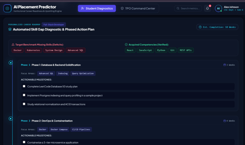This screenshot has height=145, width=245.
Task: Click the Full-Stack Developer badge
Action: pos(54,25)
